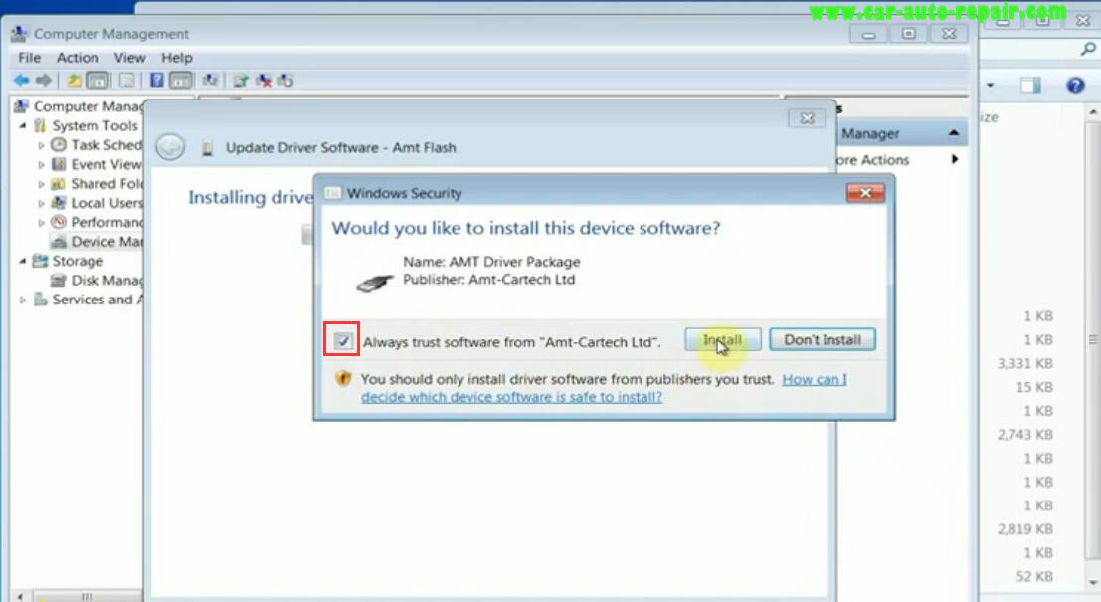This screenshot has height=602, width=1101.
Task: Click back circle arrow in Update Driver Software
Action: pos(170,147)
